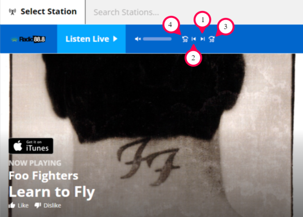
Task: Select the Foo Fighters artist name
Action: coord(43,176)
